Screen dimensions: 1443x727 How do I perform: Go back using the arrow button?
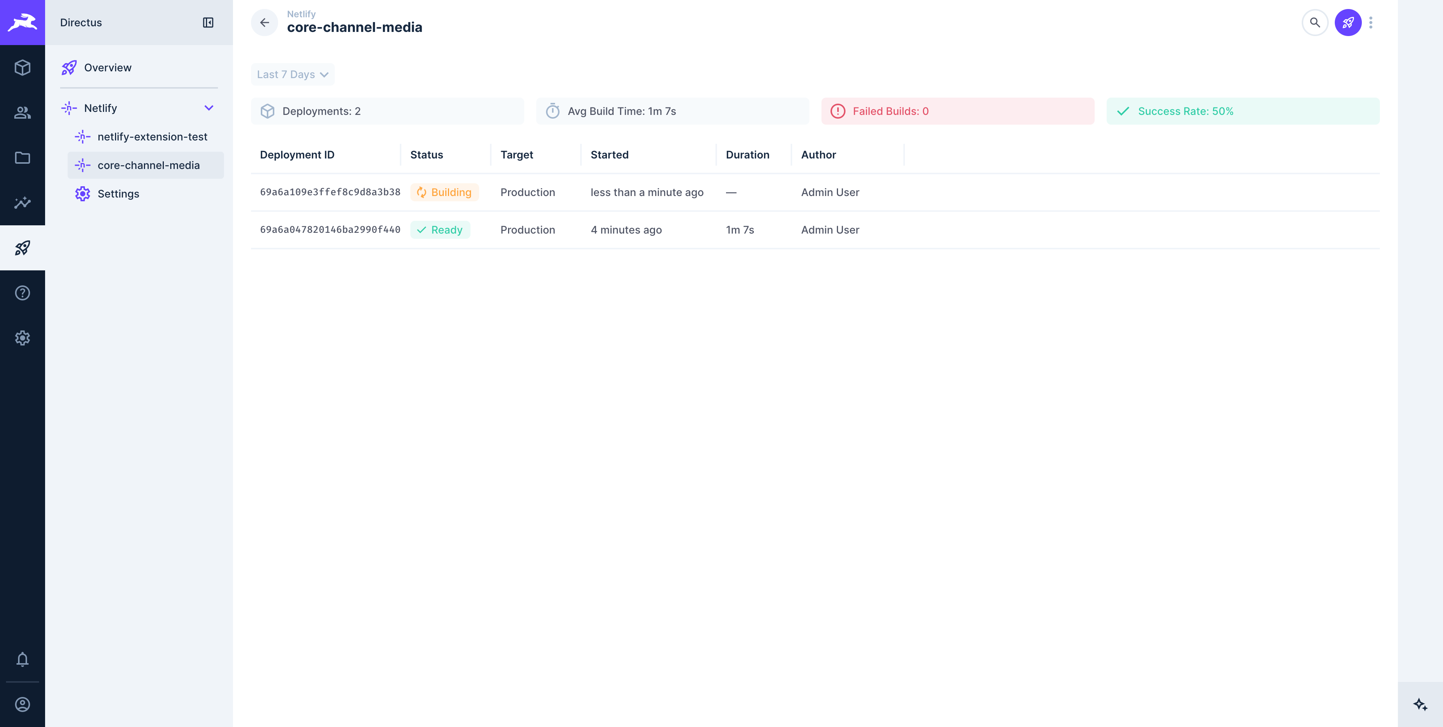tap(264, 23)
